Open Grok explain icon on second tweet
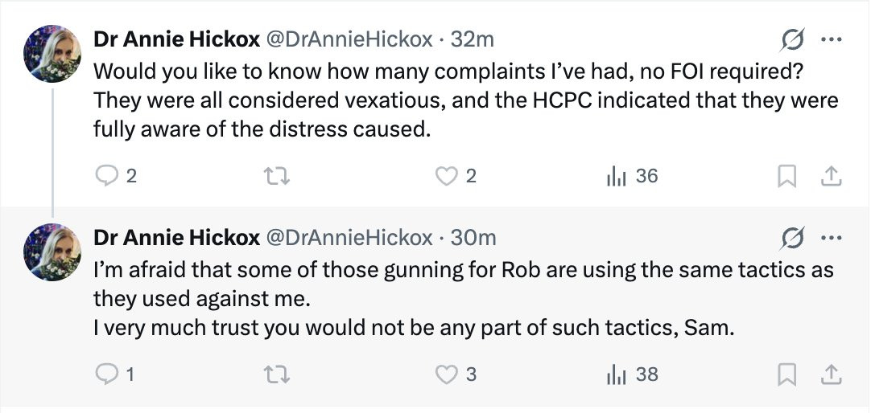 [x=791, y=239]
